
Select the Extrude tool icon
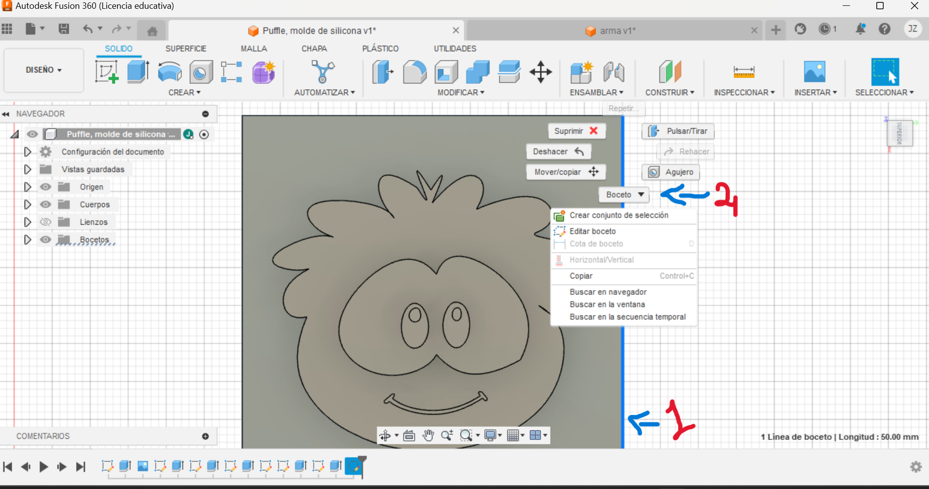tap(138, 72)
